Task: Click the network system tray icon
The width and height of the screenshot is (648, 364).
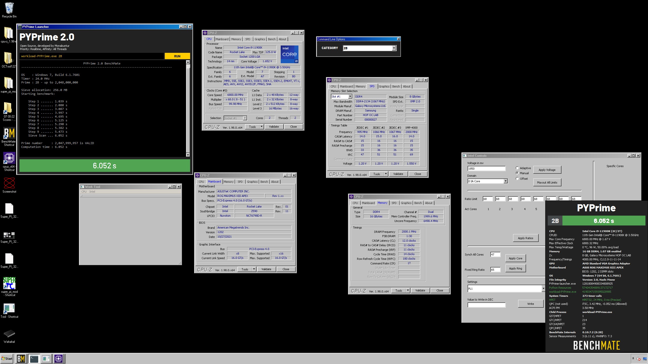Action: tap(644, 358)
